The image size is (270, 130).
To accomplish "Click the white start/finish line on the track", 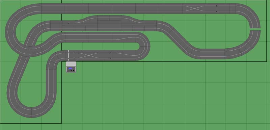I will pos(68,55).
